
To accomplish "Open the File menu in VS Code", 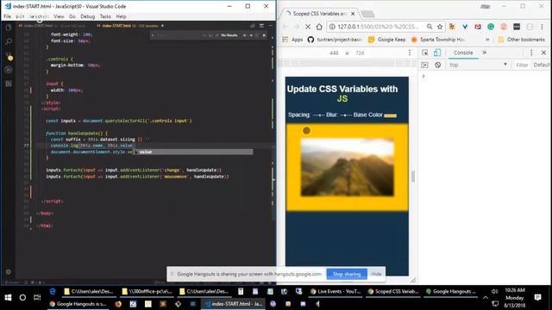I will 8,16.
